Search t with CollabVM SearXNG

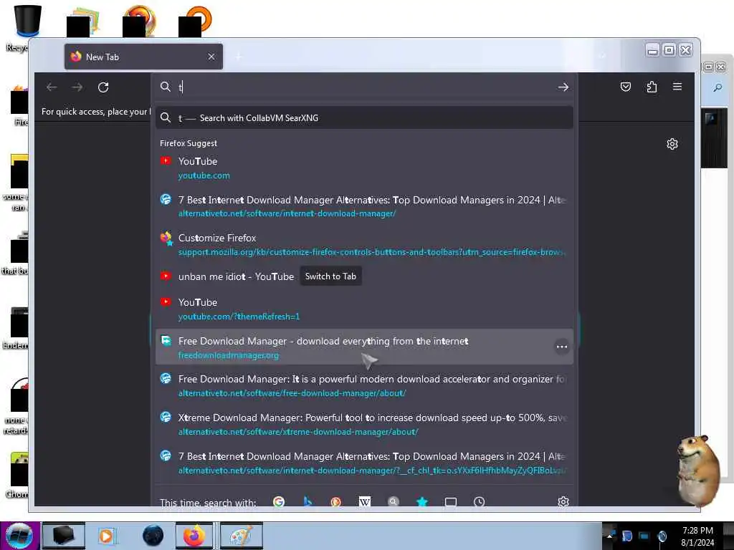[364, 118]
